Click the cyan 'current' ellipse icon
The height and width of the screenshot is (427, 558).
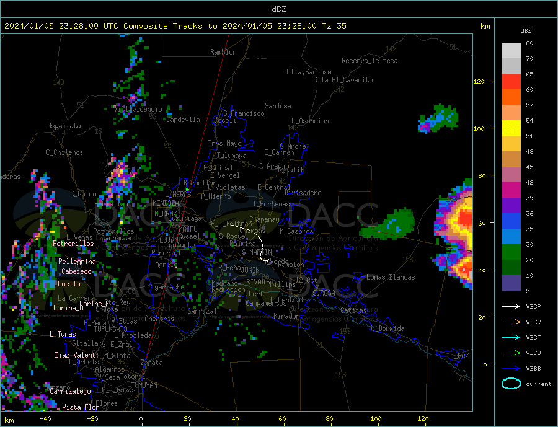pos(511,384)
